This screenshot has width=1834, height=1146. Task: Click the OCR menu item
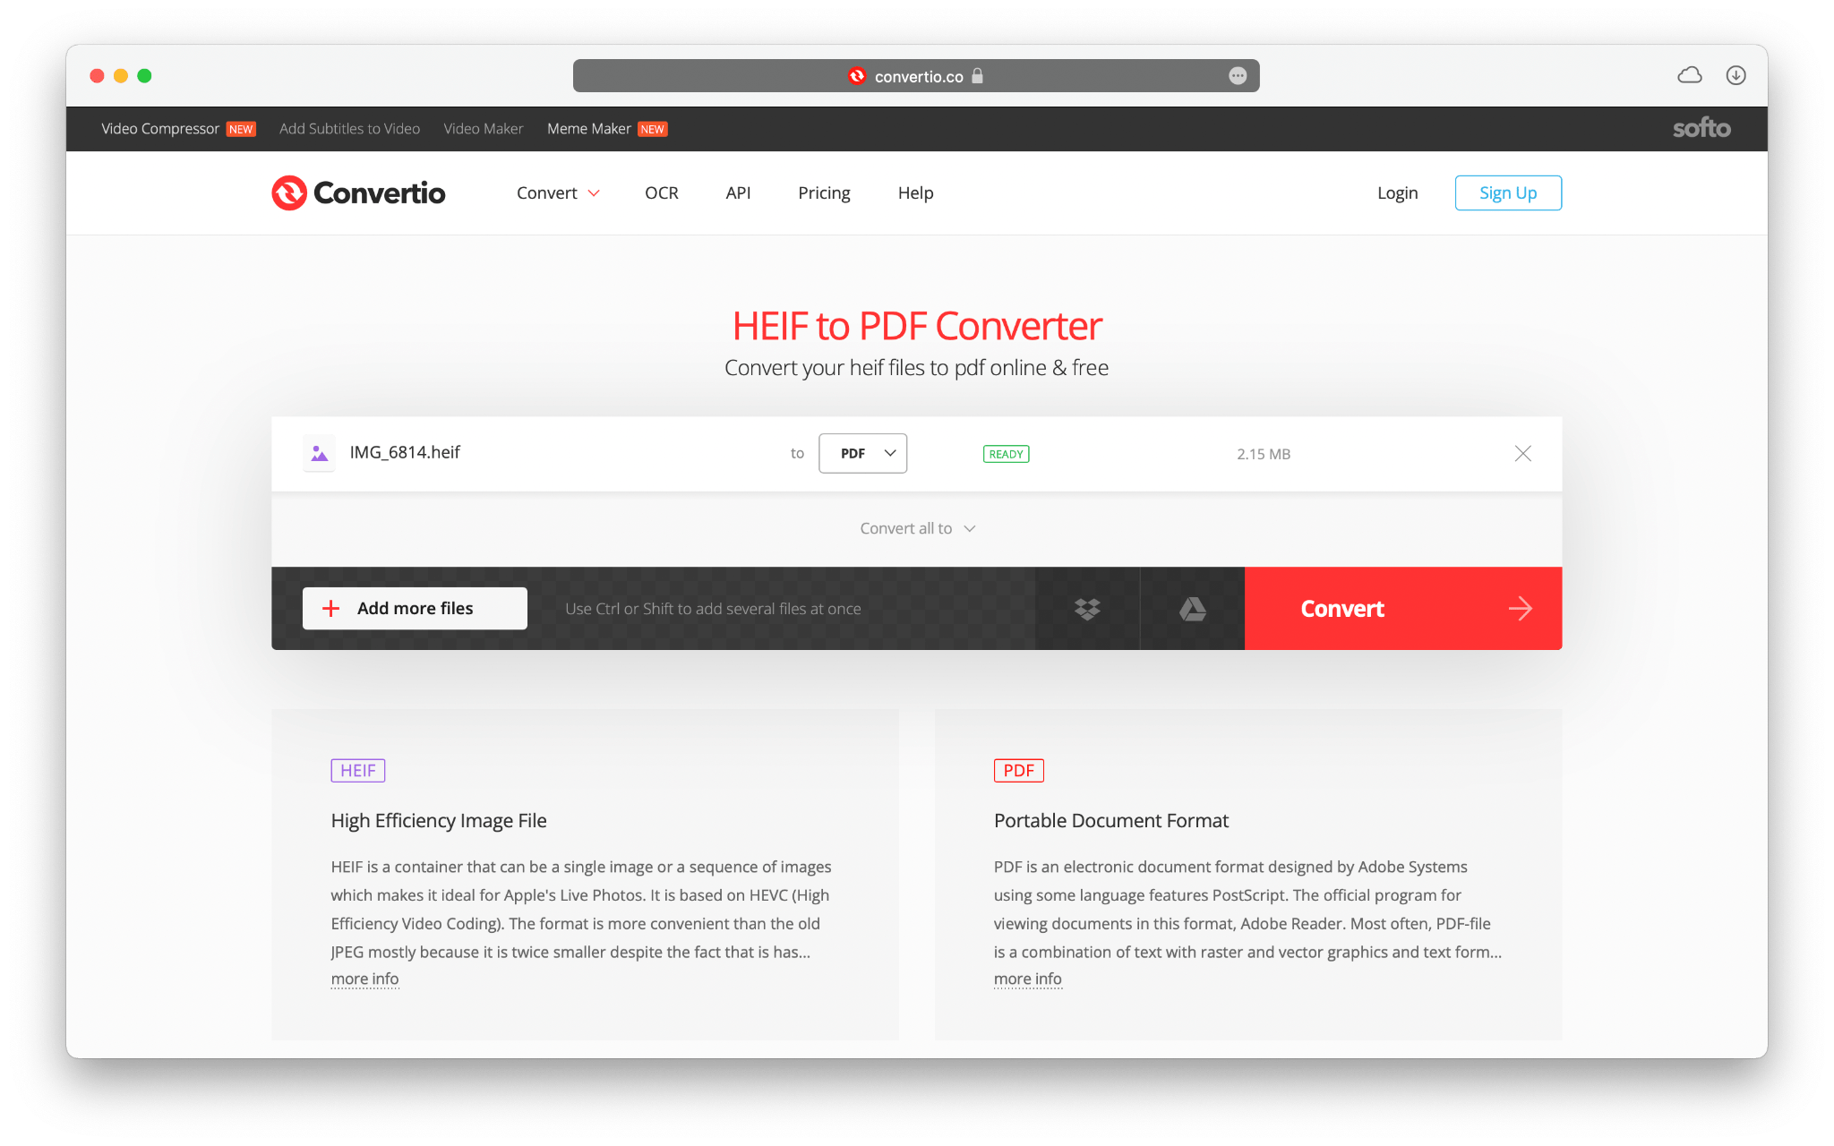pyautogui.click(x=662, y=192)
